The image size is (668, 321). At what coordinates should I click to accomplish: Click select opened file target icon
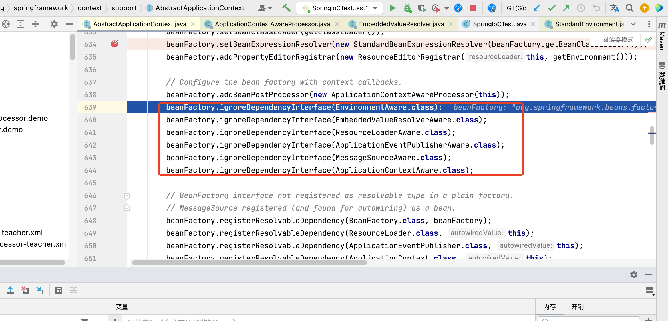(6, 24)
